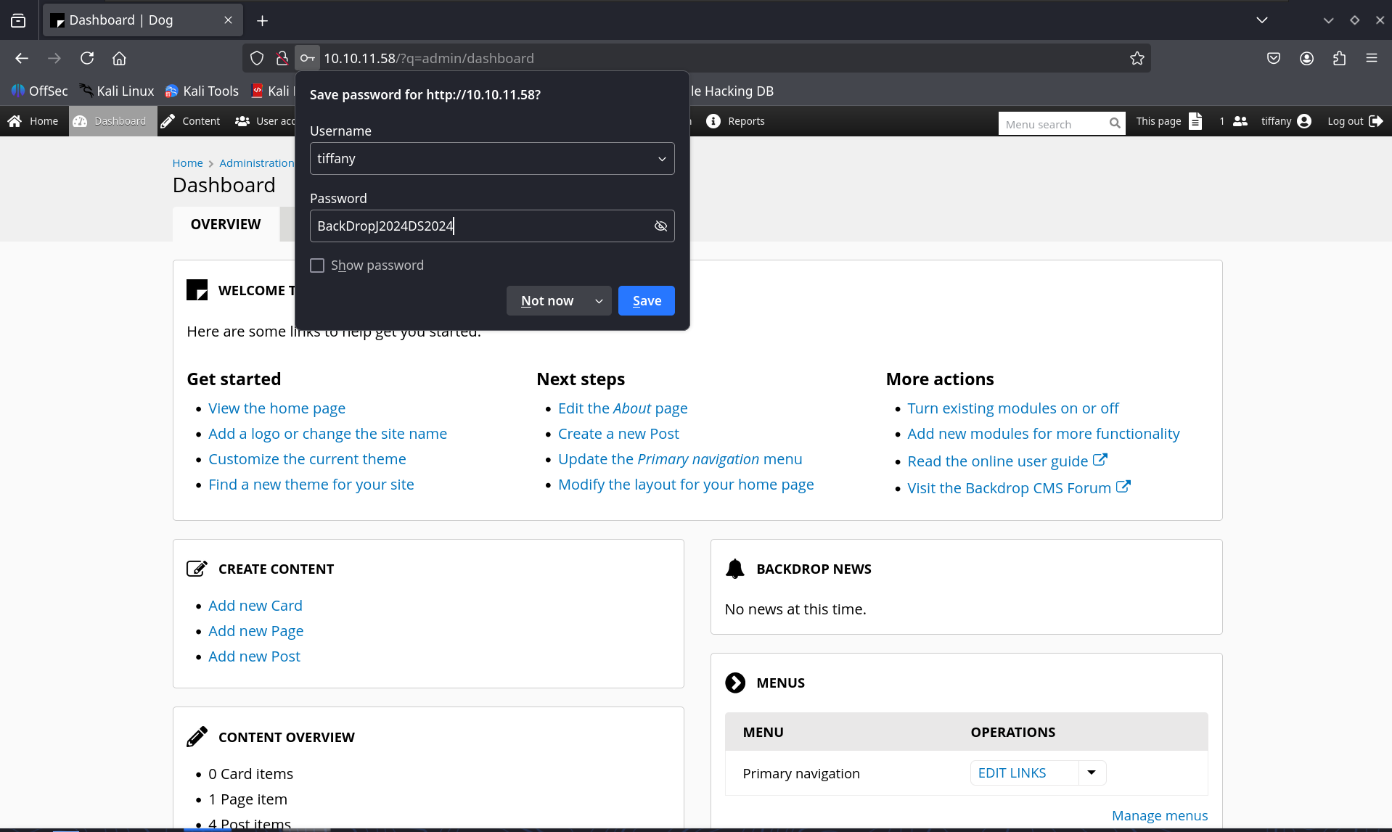
Task: Expand the Username dropdown
Action: [662, 159]
